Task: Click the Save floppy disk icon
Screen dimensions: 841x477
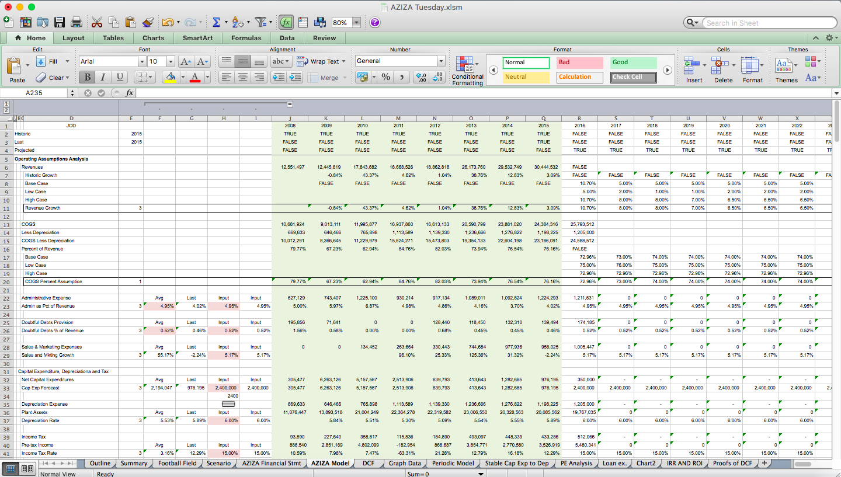Action: pos(59,22)
